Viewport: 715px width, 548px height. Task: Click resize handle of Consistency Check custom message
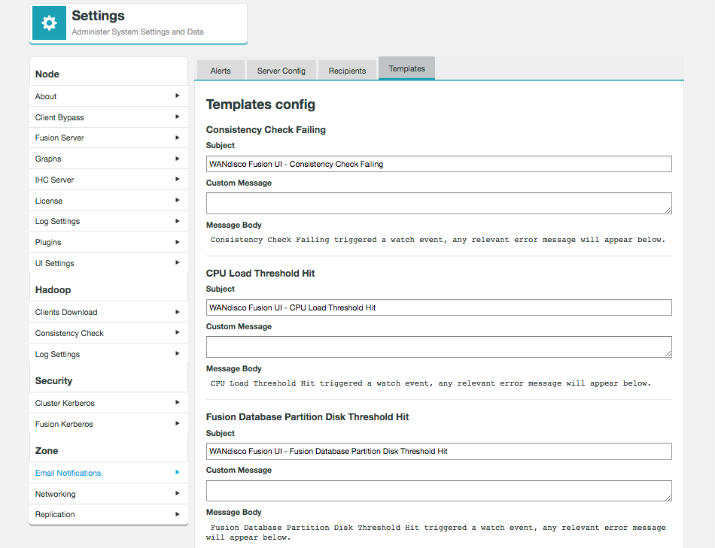pyautogui.click(x=668, y=210)
